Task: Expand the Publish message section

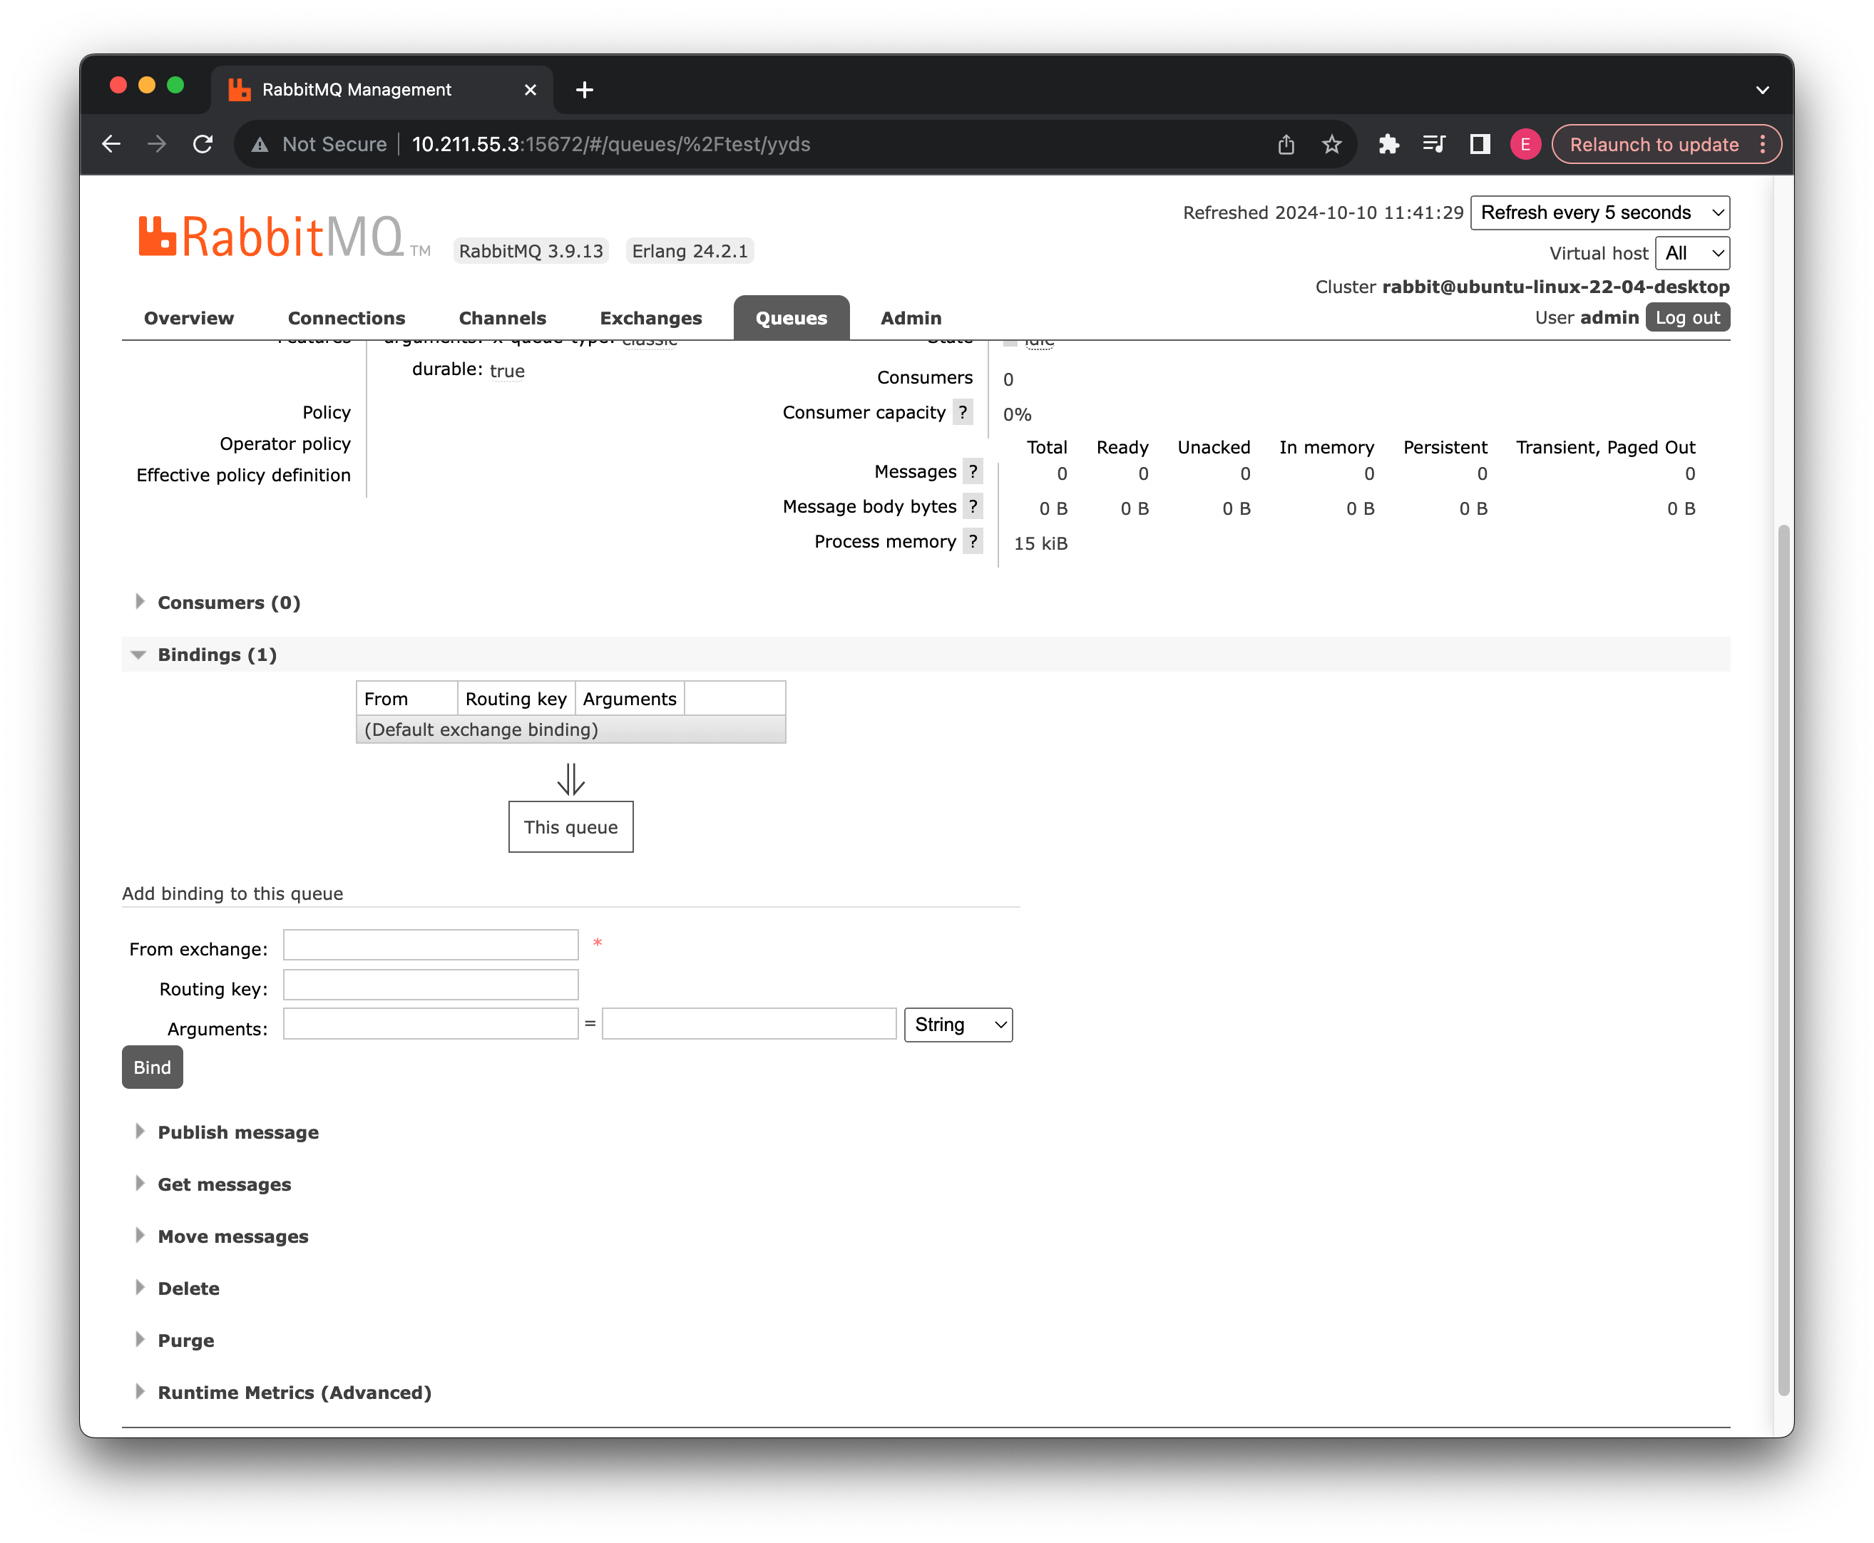Action: pos(237,1132)
